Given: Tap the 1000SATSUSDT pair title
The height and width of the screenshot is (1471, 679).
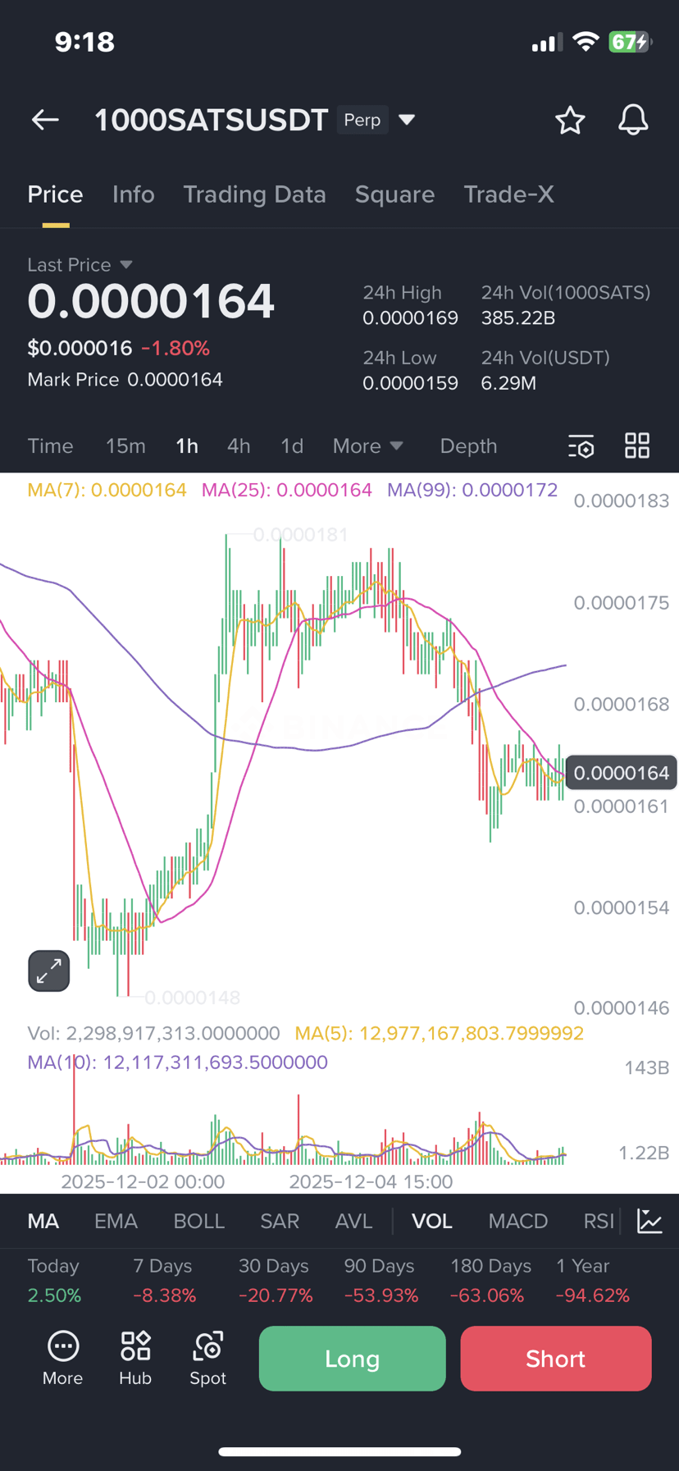Looking at the screenshot, I should (211, 121).
